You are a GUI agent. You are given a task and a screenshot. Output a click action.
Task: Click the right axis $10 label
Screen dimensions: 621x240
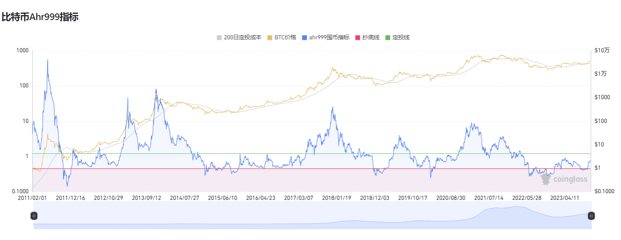[x=600, y=144]
